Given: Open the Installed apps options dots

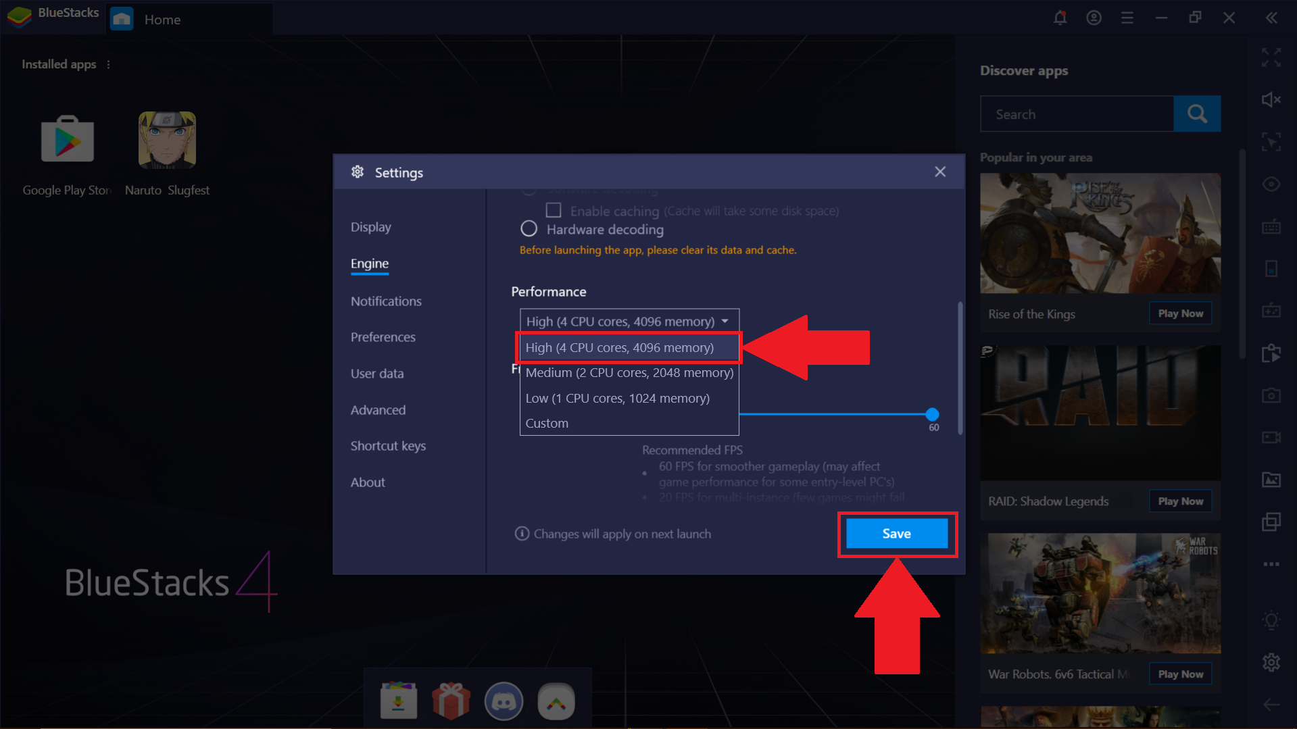Looking at the screenshot, I should [x=108, y=64].
